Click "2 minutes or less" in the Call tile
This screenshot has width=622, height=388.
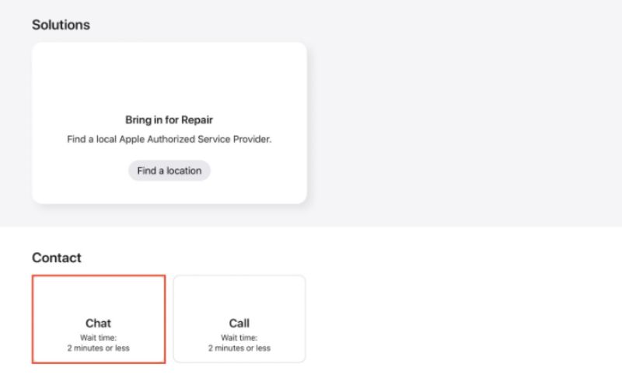239,348
